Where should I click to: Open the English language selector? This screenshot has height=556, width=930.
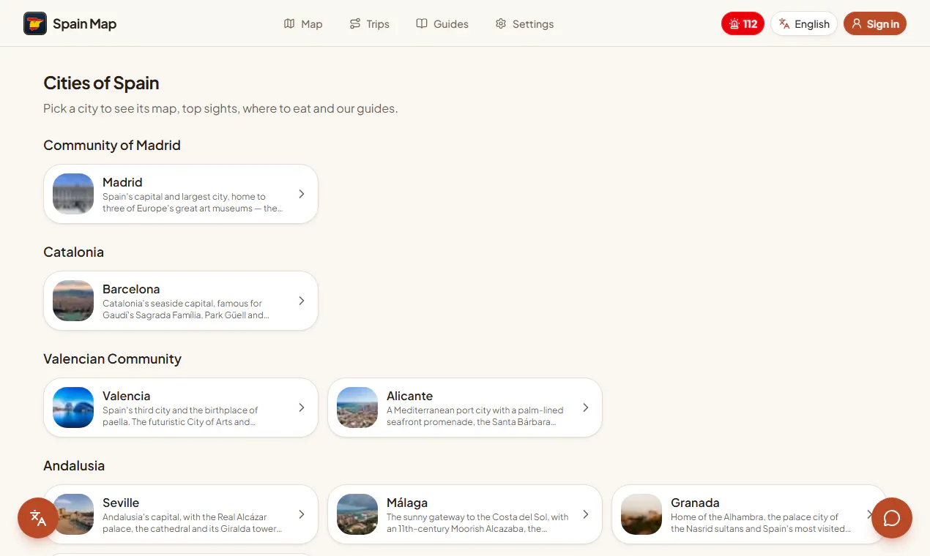tap(804, 24)
